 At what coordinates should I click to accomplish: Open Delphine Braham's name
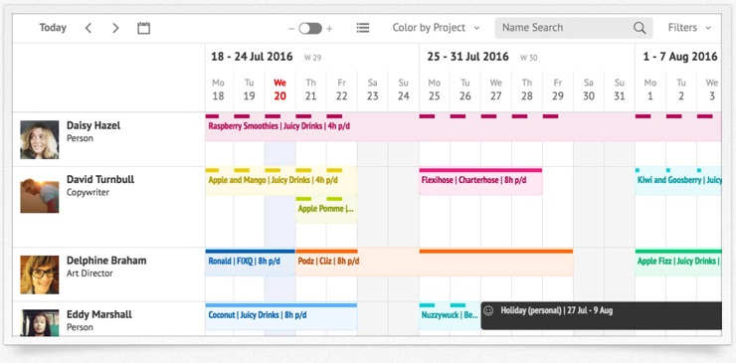106,261
